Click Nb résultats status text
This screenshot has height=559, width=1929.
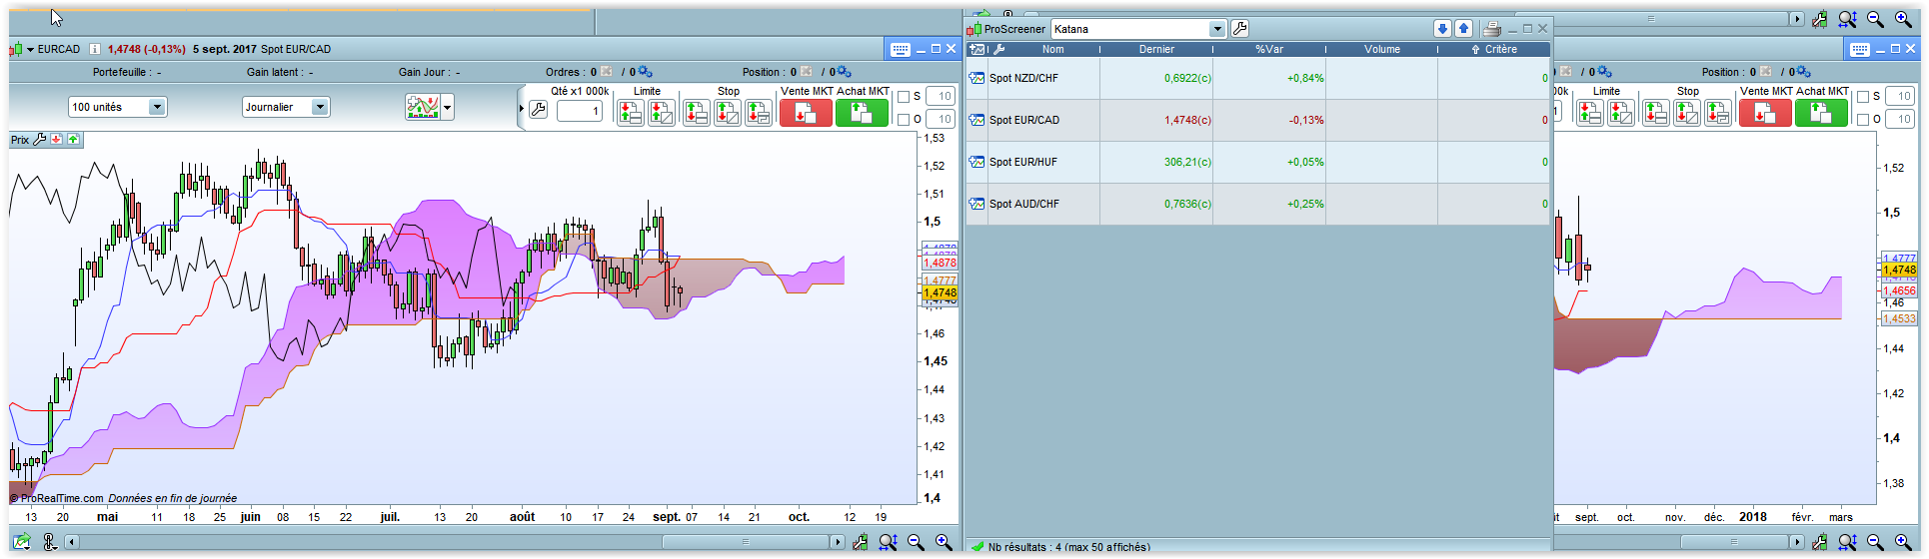1069,547
